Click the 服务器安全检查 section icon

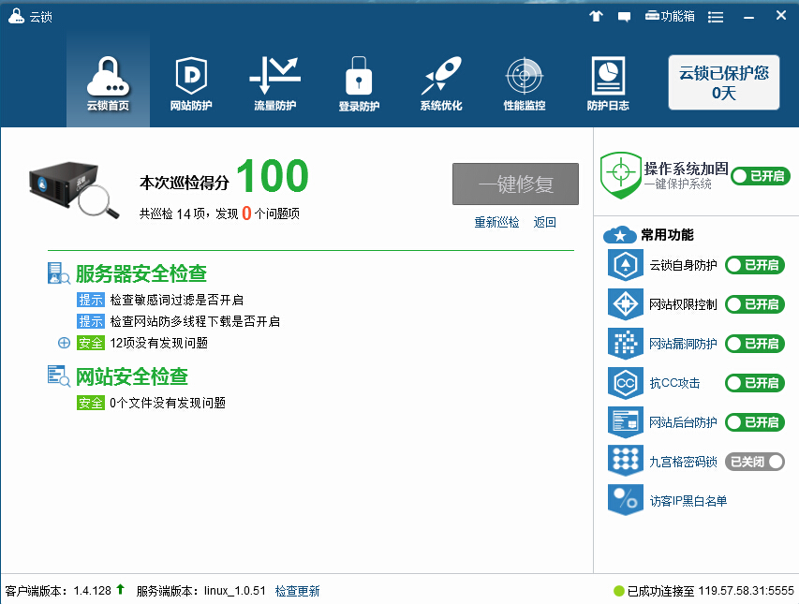59,273
